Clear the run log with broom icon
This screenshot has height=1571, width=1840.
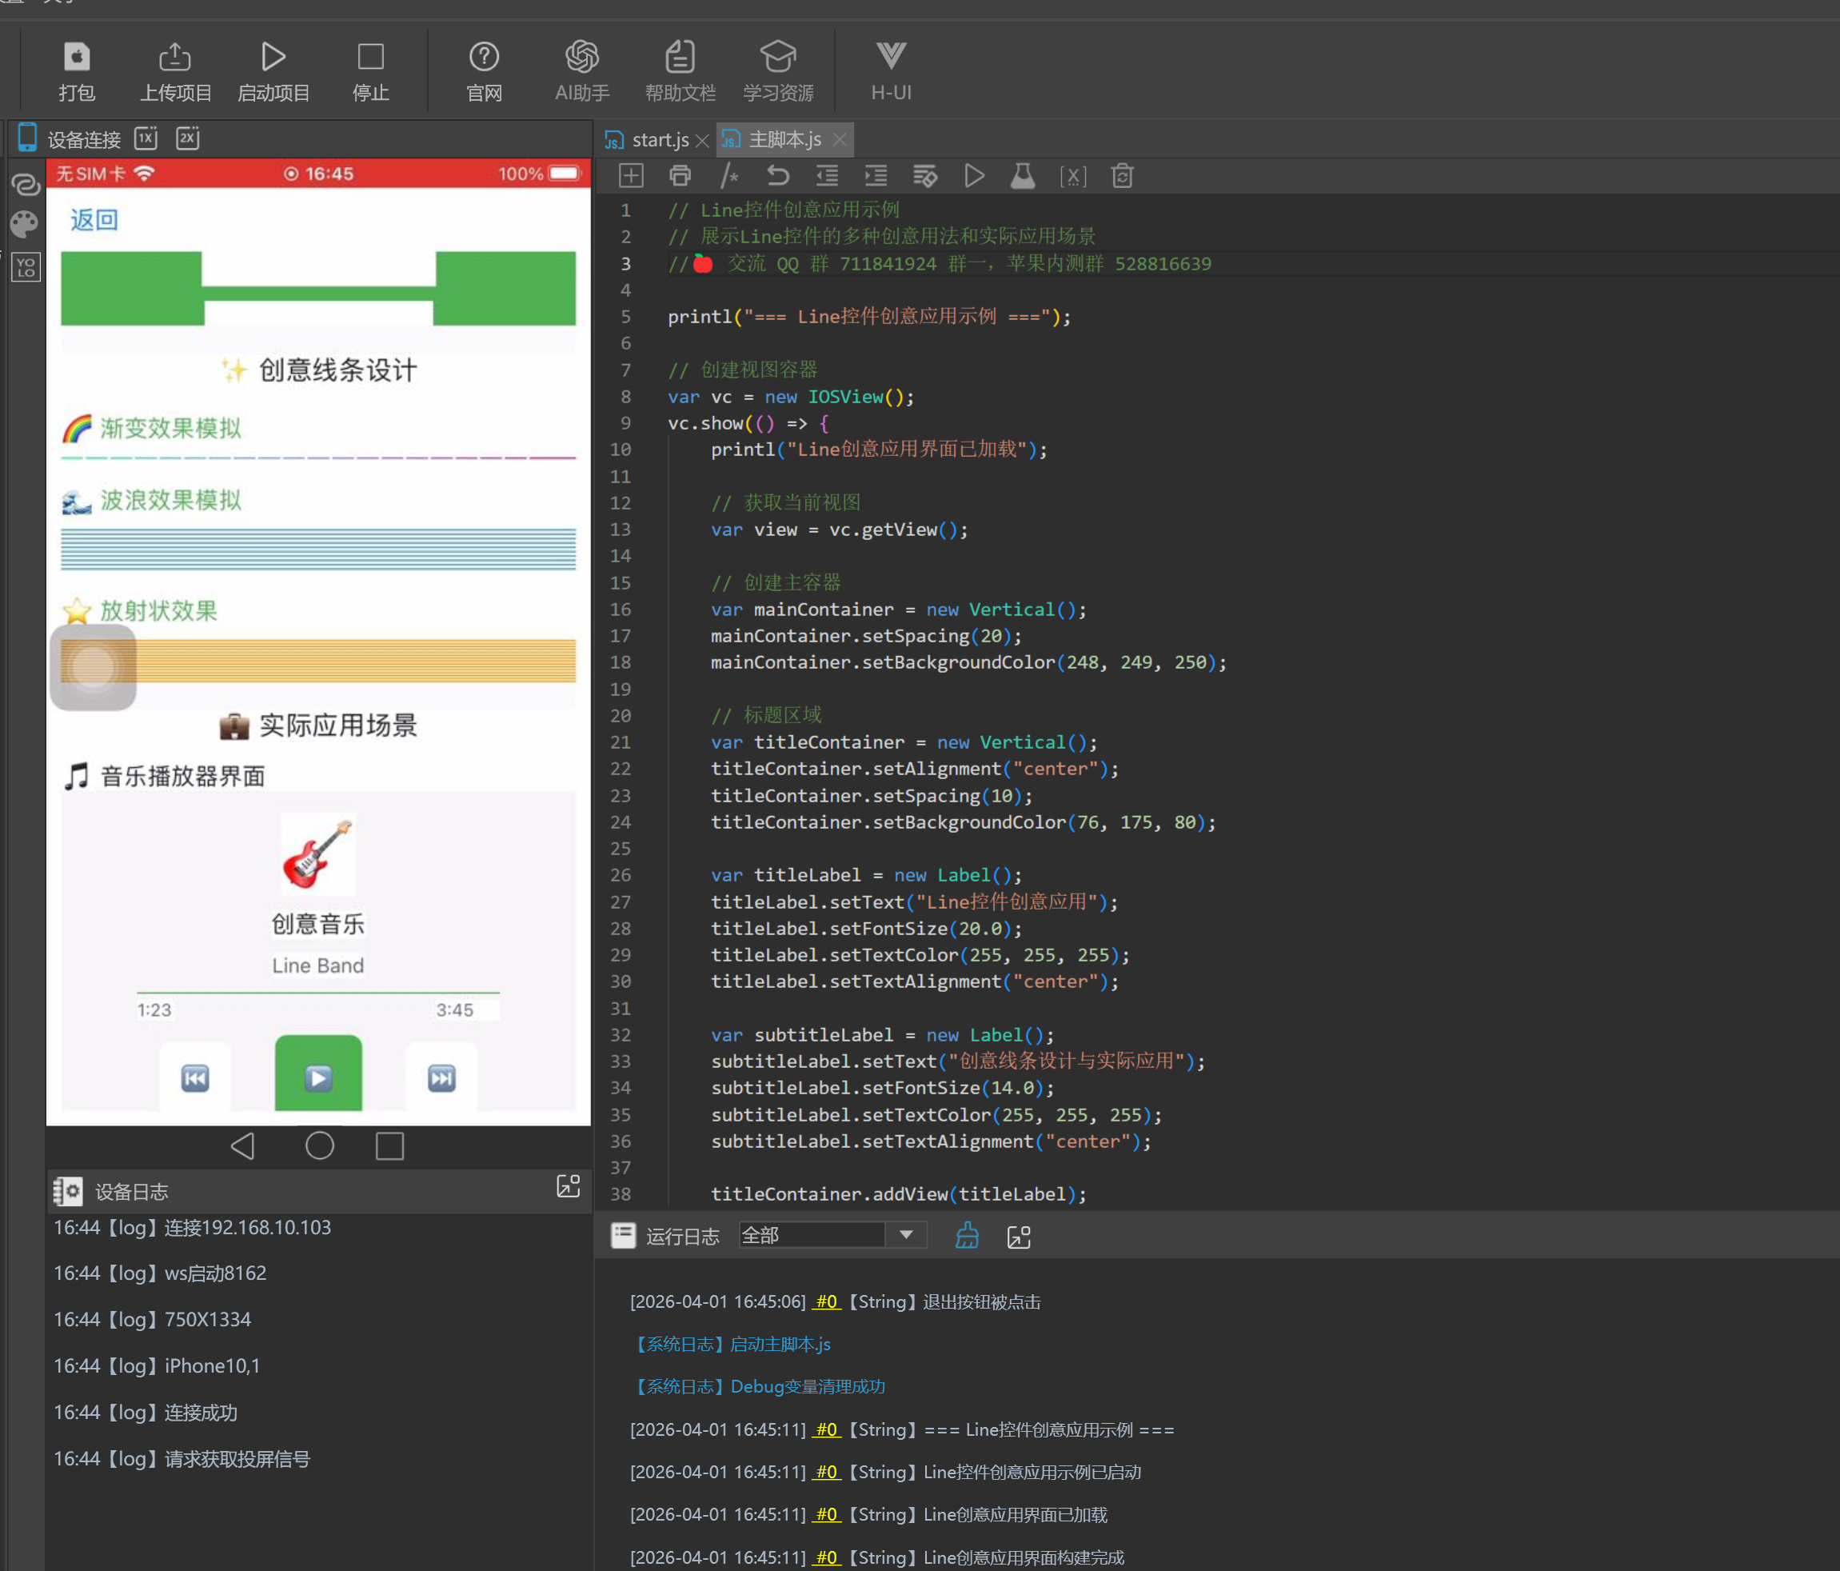(967, 1235)
